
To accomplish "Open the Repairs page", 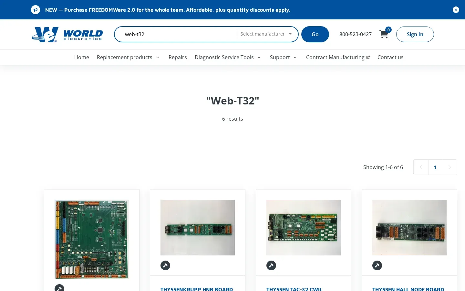I will tap(178, 57).
